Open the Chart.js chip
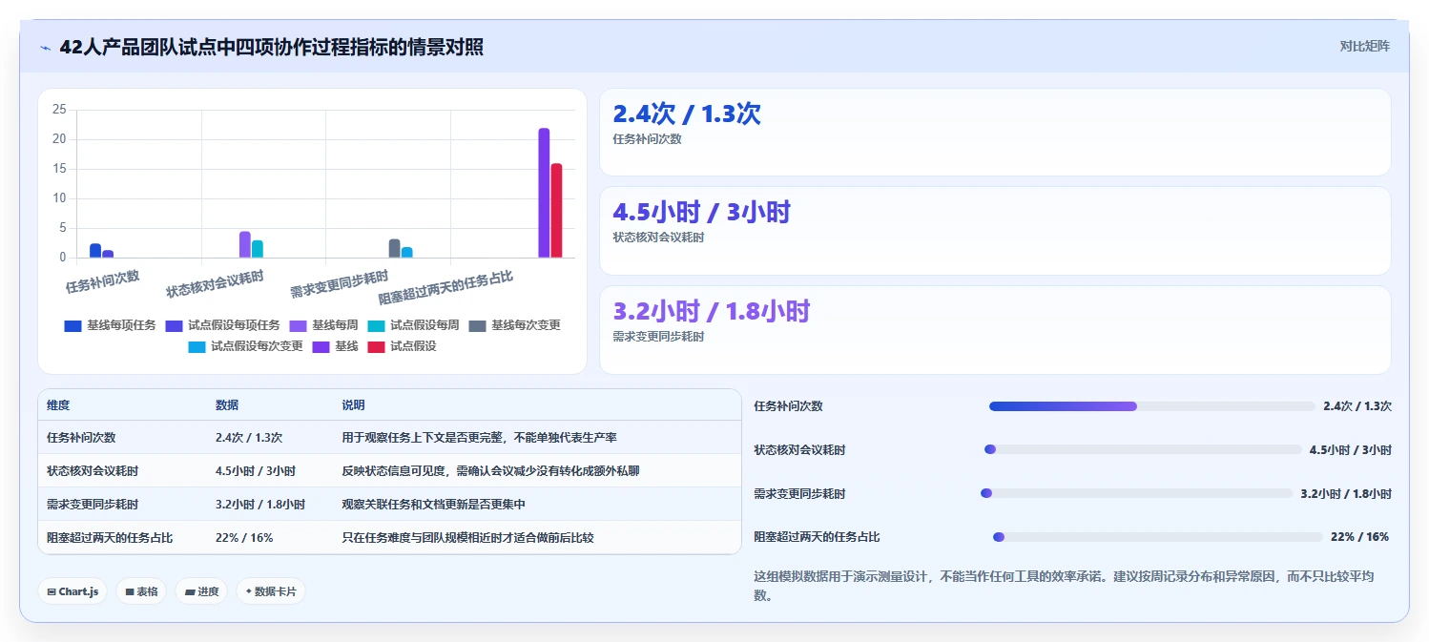The height and width of the screenshot is (642, 1429). tap(72, 591)
